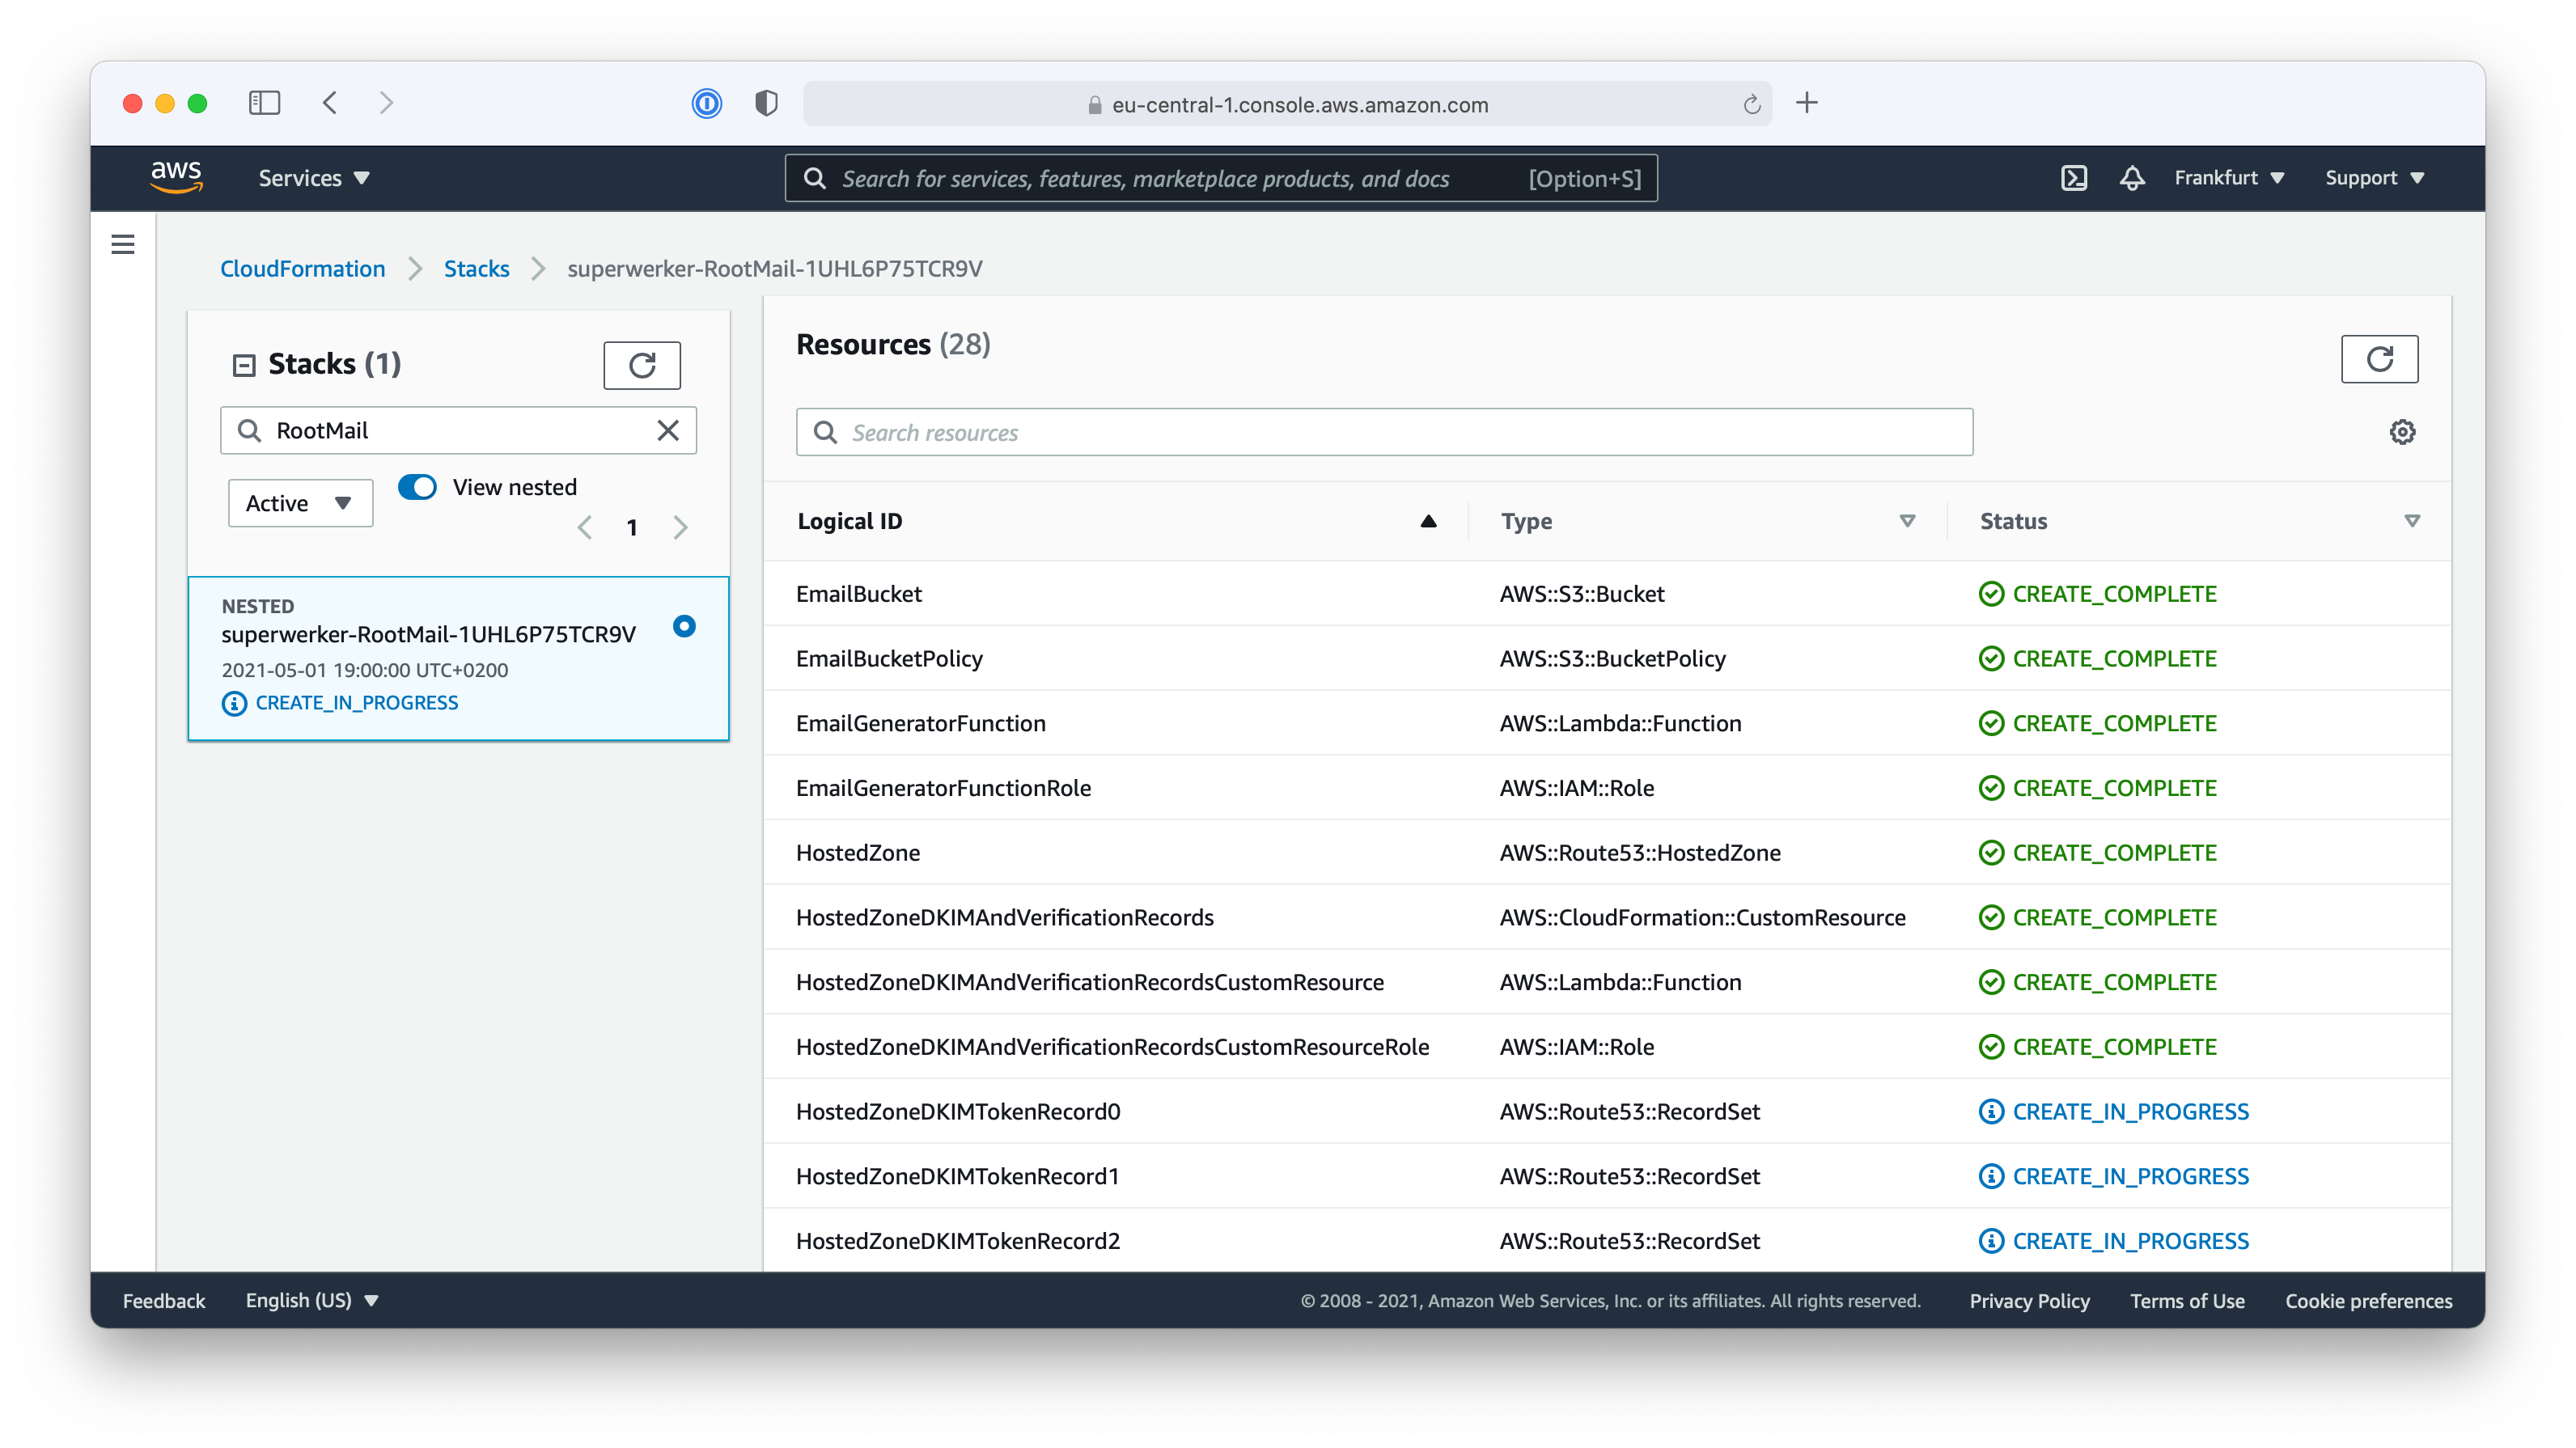Go to previous stacks page

pyautogui.click(x=585, y=527)
